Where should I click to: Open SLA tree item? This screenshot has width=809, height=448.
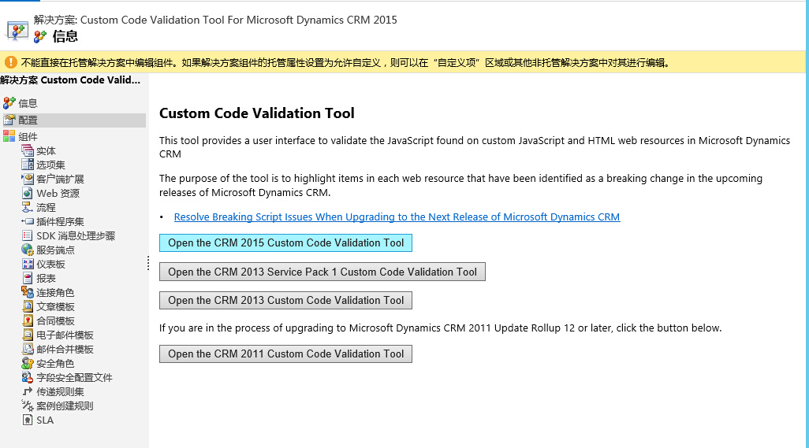point(45,420)
